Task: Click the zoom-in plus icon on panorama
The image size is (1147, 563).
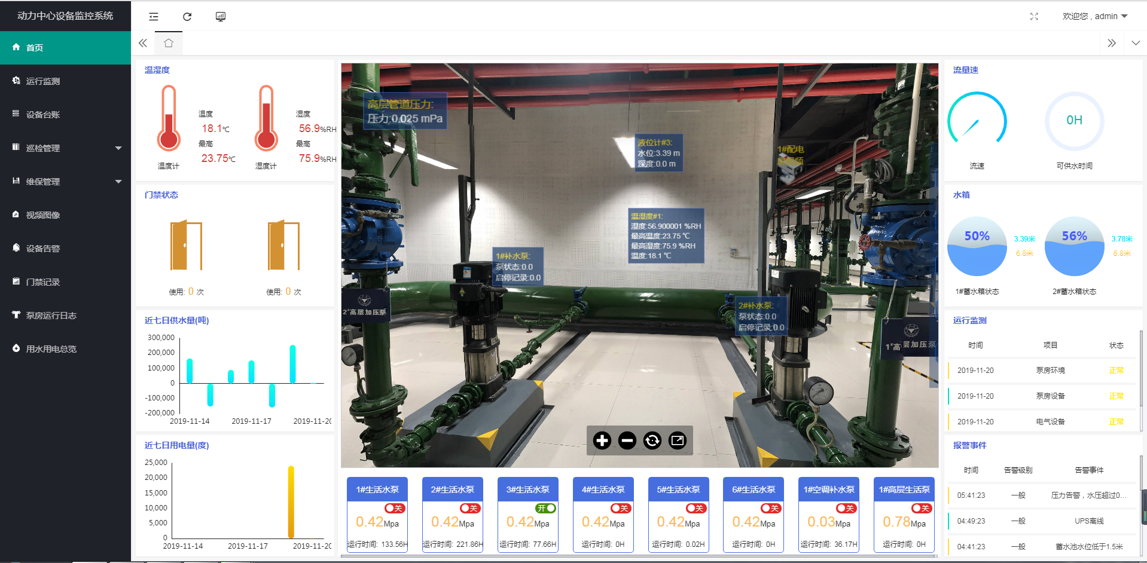Action: [x=602, y=441]
